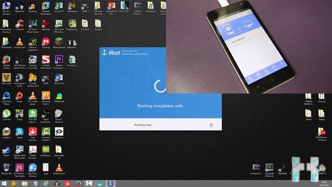Open the Recycle Bin
The width and height of the screenshot is (332, 187).
[6, 169]
